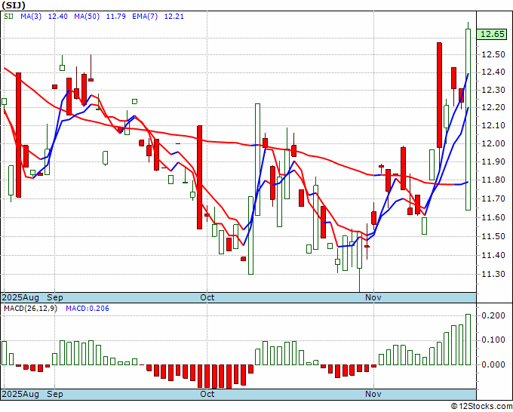This screenshot has width=513, height=412.
Task: Click Oct on the price chart axis
Action: point(207,297)
